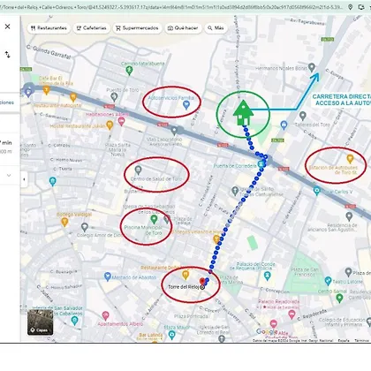Select the Palacio Rejadorada hotel pin
371x371 pixels.
(x=291, y=314)
